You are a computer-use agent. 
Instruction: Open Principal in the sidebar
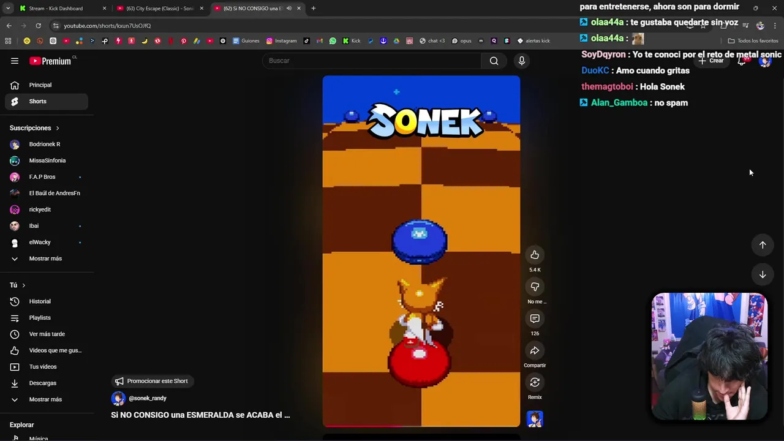tap(47, 85)
